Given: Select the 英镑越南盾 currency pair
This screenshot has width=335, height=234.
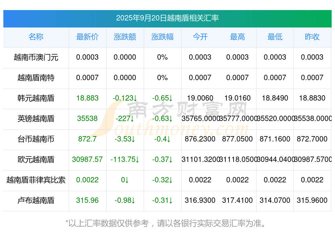Looking at the screenshot, I should 36,119.
